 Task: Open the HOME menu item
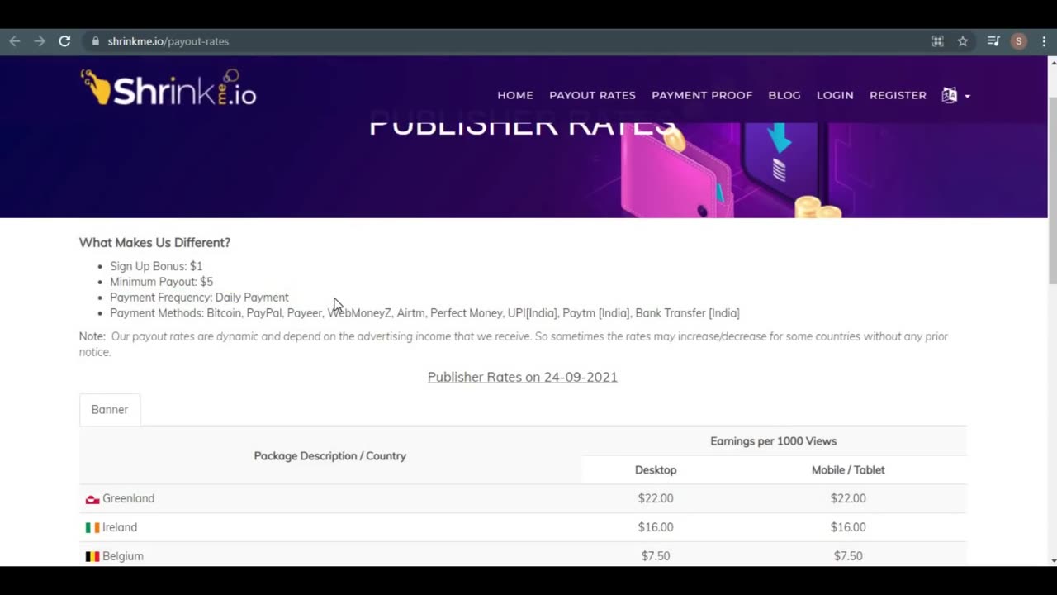515,95
